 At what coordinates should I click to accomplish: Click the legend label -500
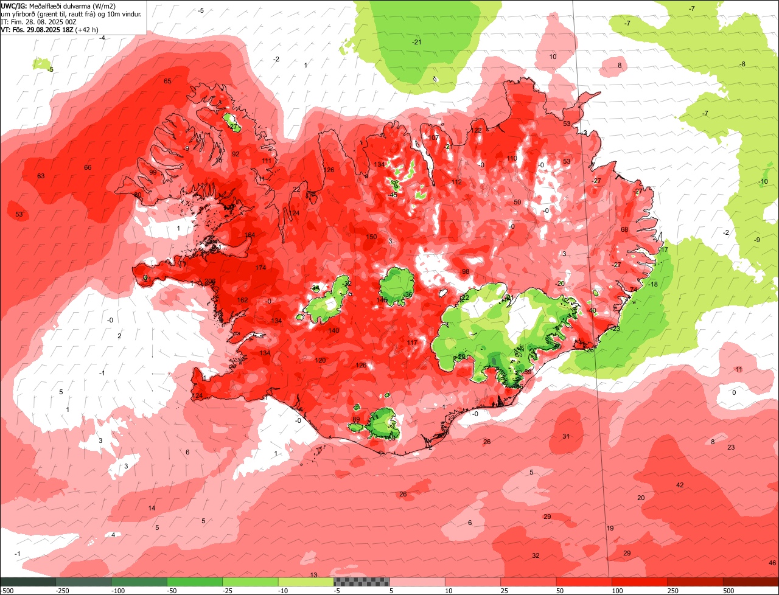[7, 591]
